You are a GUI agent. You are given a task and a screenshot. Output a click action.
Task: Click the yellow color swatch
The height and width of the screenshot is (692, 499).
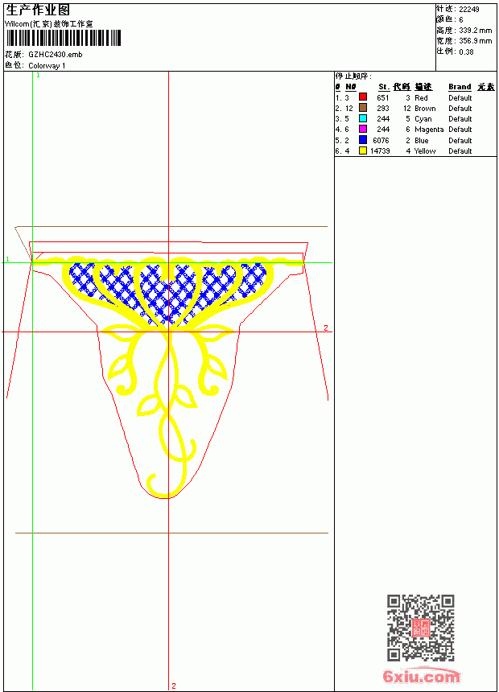(362, 150)
